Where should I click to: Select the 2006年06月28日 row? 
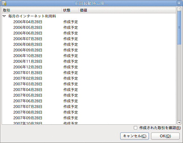coord(89,33)
